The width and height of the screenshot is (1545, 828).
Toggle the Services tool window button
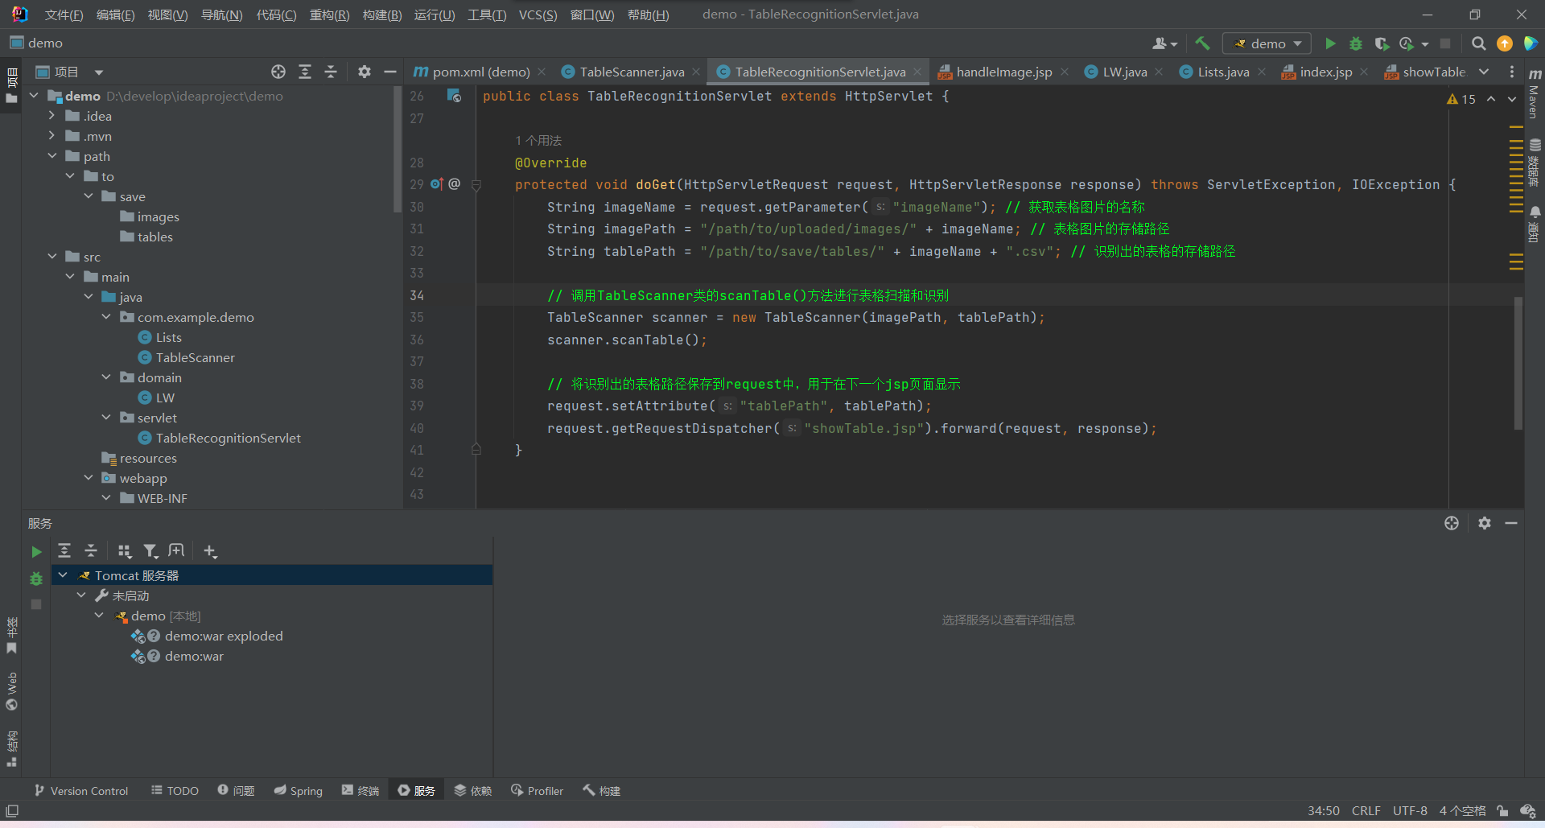[417, 791]
